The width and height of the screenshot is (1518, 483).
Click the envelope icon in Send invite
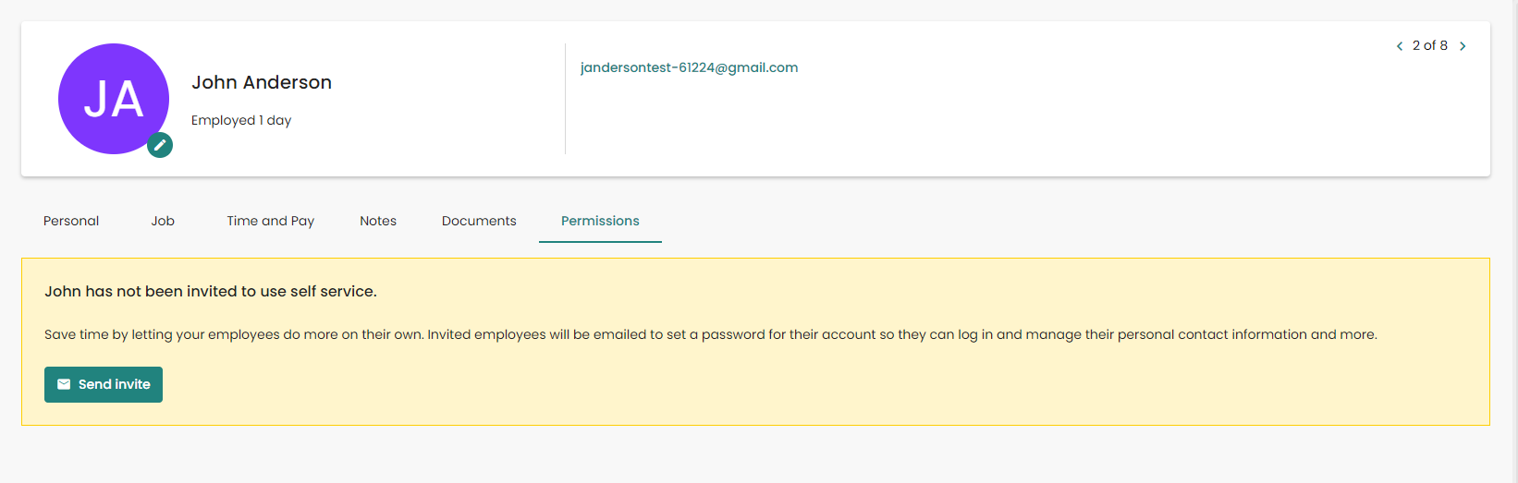64,384
